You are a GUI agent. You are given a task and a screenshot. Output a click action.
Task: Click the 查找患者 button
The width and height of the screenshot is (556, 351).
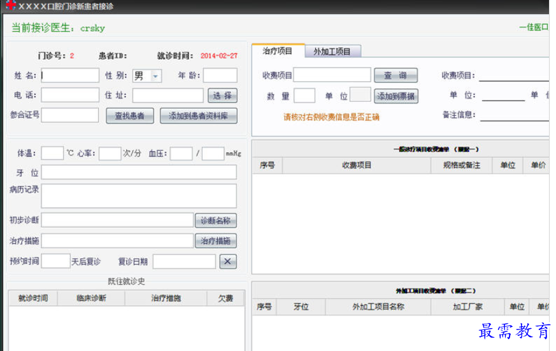coord(130,116)
